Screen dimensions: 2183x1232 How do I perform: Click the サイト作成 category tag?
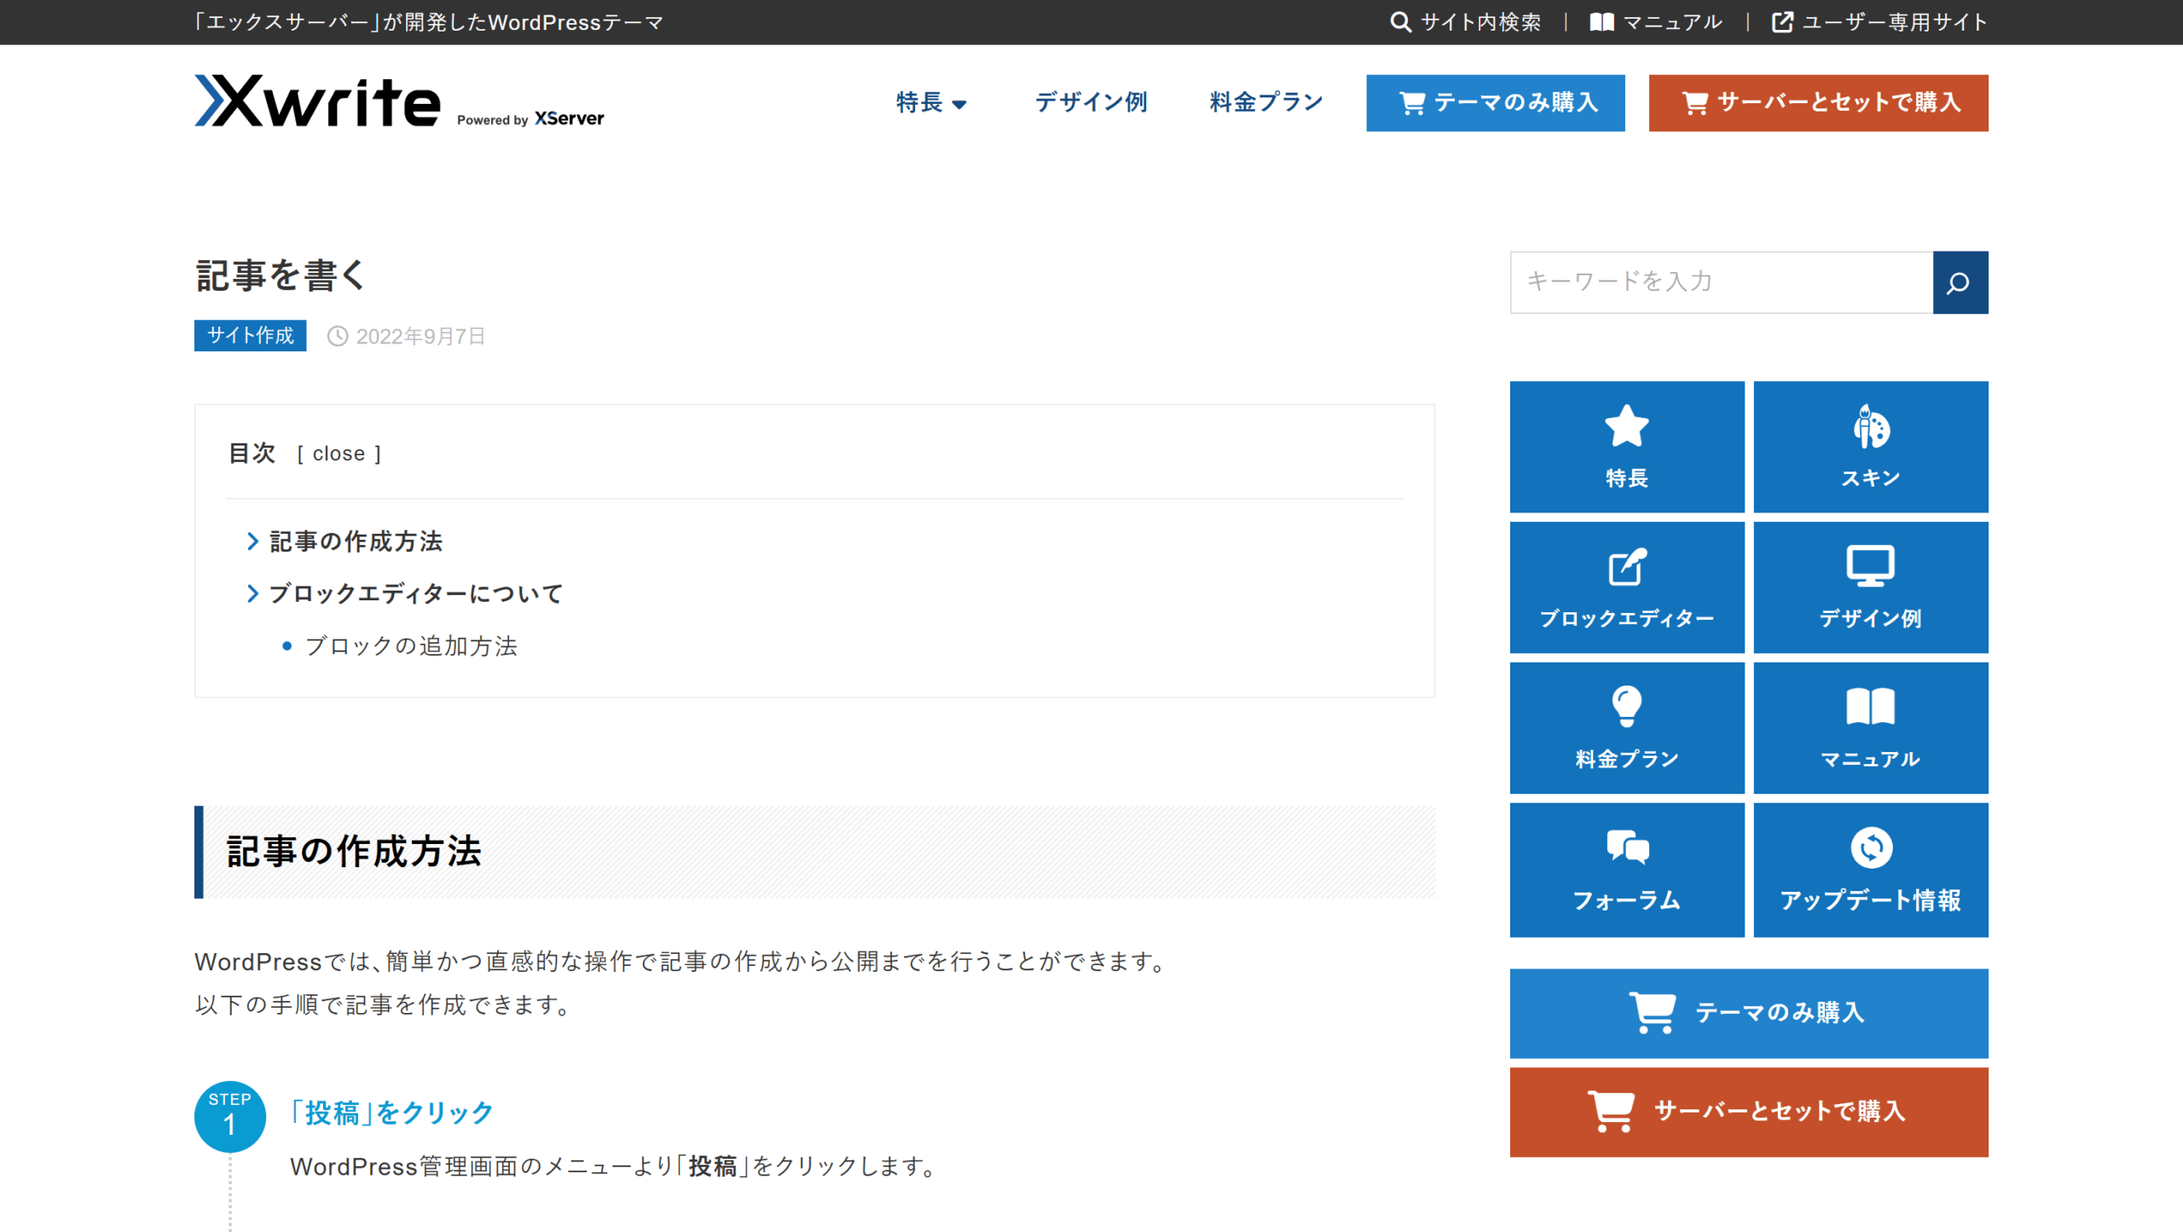click(x=250, y=336)
